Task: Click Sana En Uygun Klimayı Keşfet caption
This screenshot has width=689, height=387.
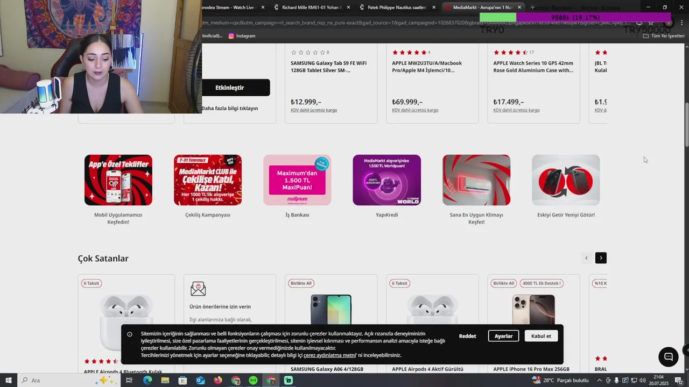Action: [x=476, y=218]
